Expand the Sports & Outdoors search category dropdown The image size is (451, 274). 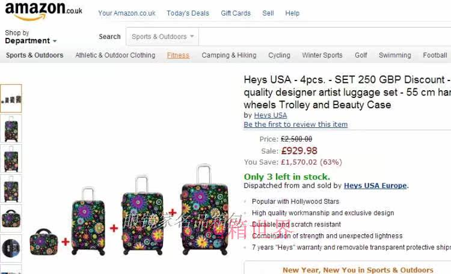(162, 37)
